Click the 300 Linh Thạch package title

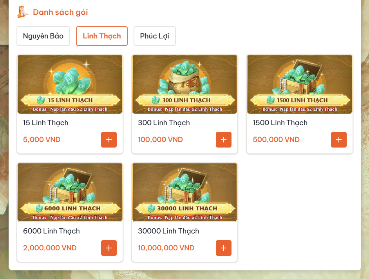[164, 123]
